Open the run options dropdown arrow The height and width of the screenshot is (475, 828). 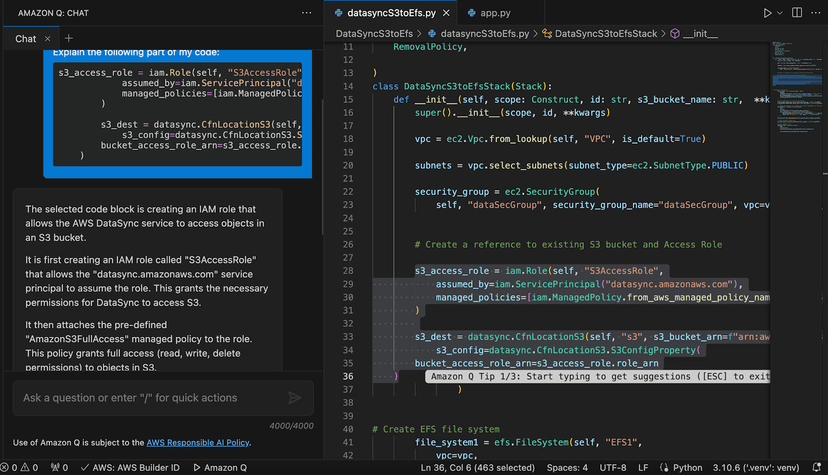click(x=780, y=13)
